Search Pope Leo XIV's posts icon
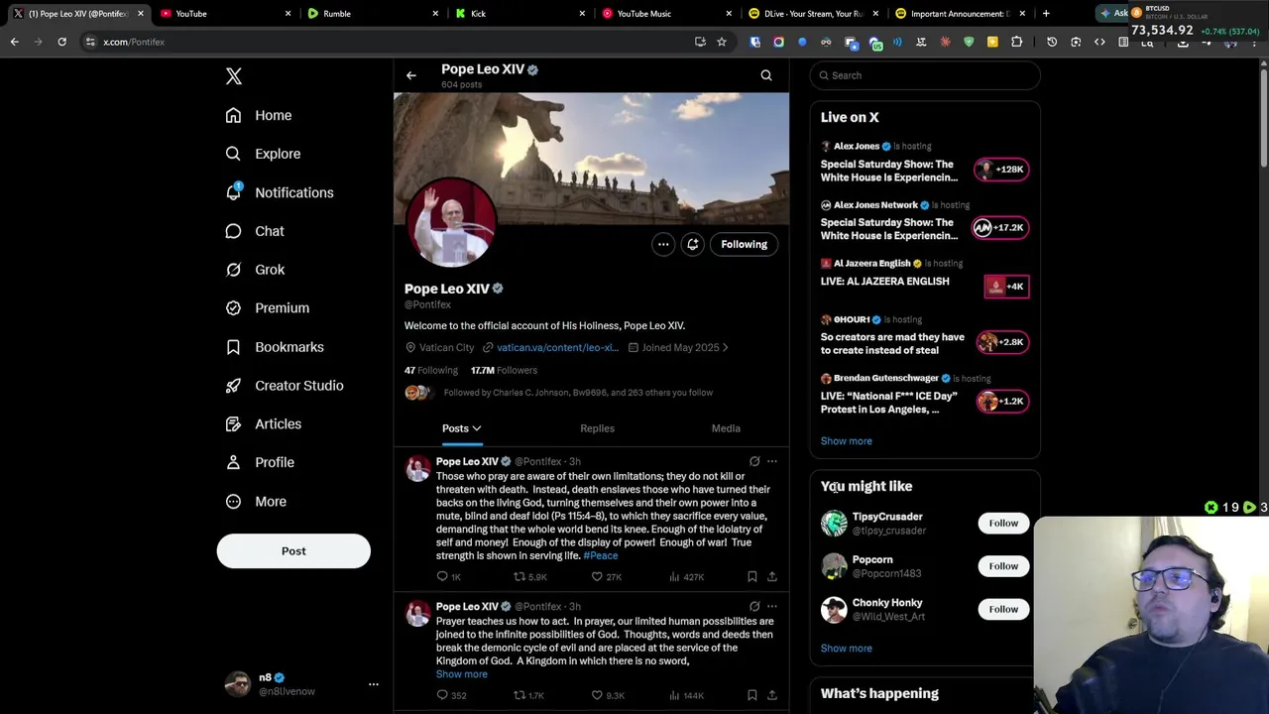The image size is (1269, 714). point(766,75)
